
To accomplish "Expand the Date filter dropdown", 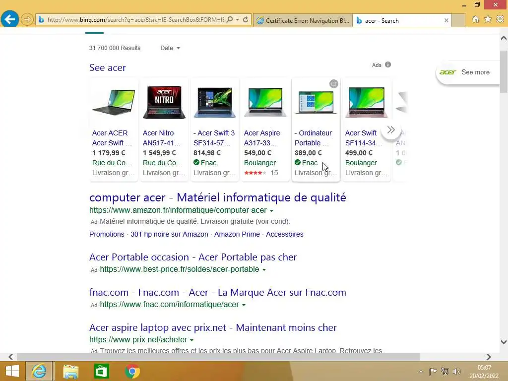I will click(170, 48).
